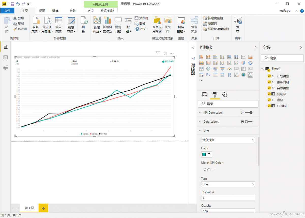Toggle the KPI Date Label switch
305x218 pixels.
pos(249,113)
